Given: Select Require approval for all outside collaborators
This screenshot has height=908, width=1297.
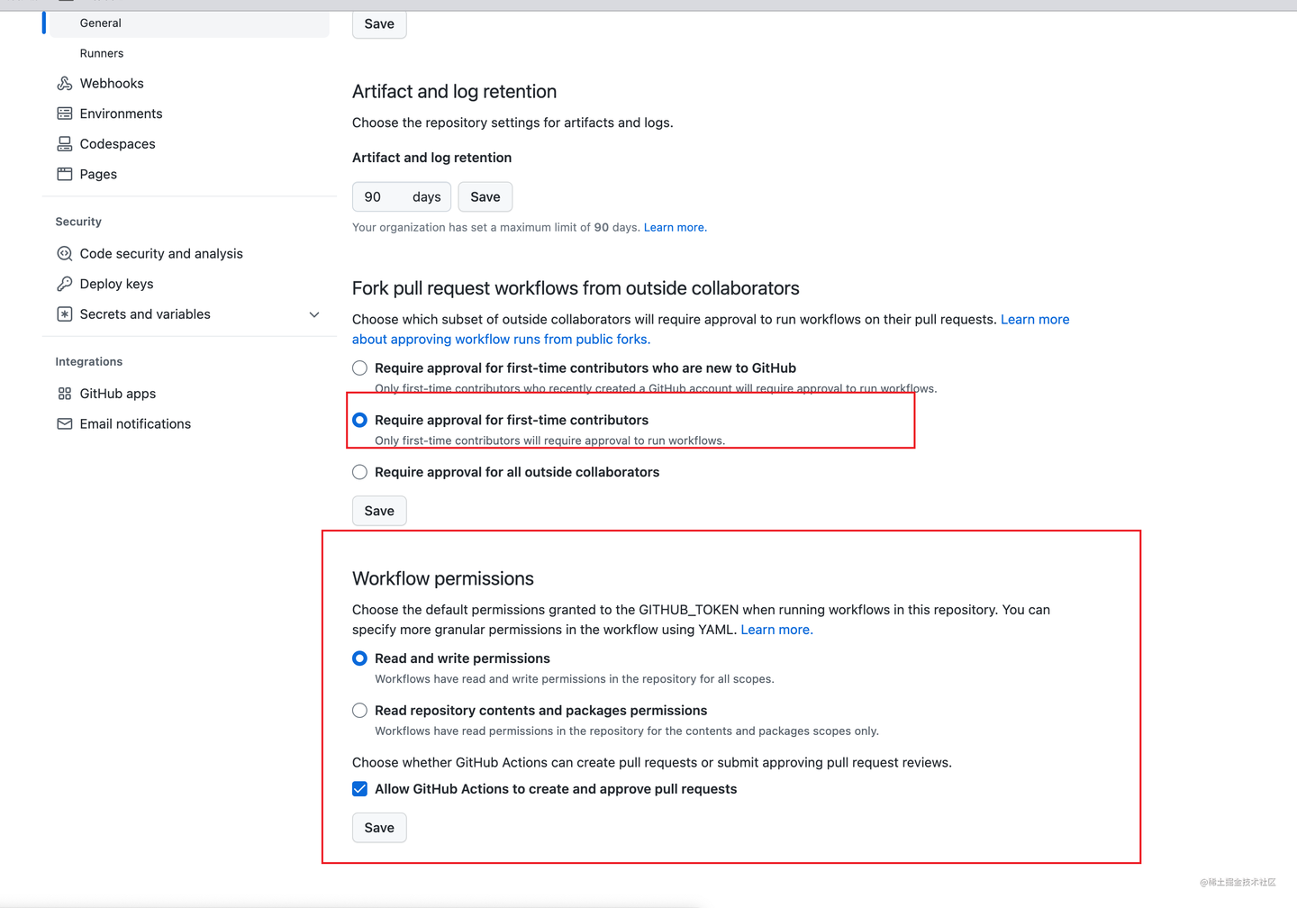Looking at the screenshot, I should [x=359, y=472].
